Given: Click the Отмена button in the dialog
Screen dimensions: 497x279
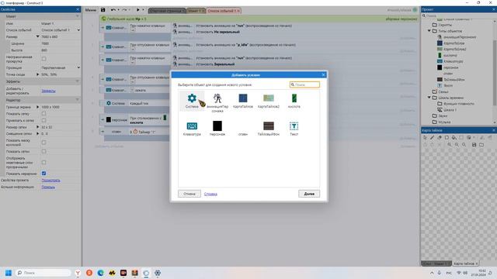Looking at the screenshot, I should tap(189, 194).
